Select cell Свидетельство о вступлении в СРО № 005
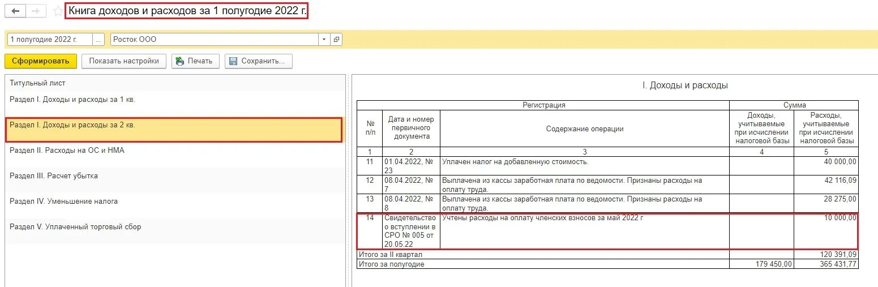 coord(412,231)
